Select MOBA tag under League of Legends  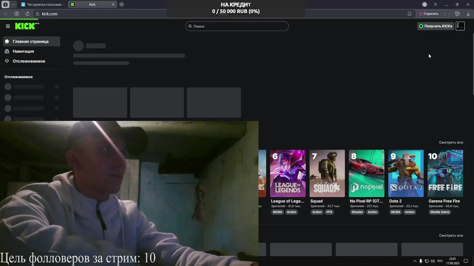[277, 212]
